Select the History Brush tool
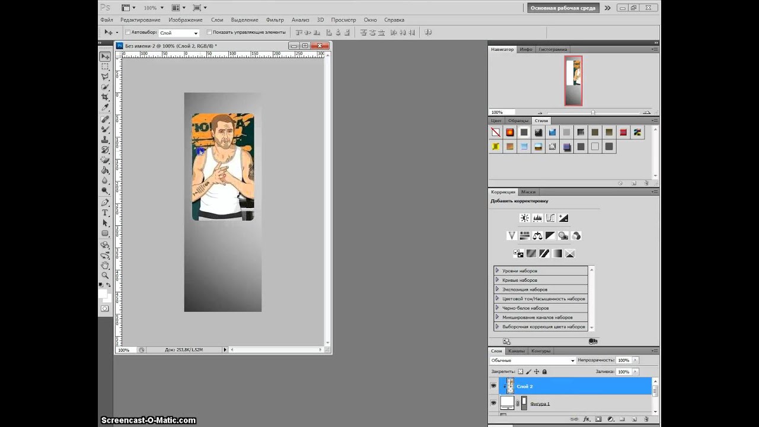 105,149
